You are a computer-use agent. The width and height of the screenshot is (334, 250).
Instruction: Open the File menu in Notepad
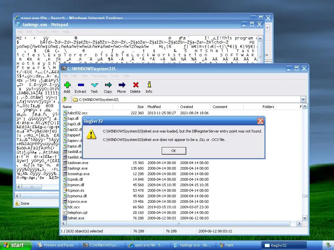point(20,32)
